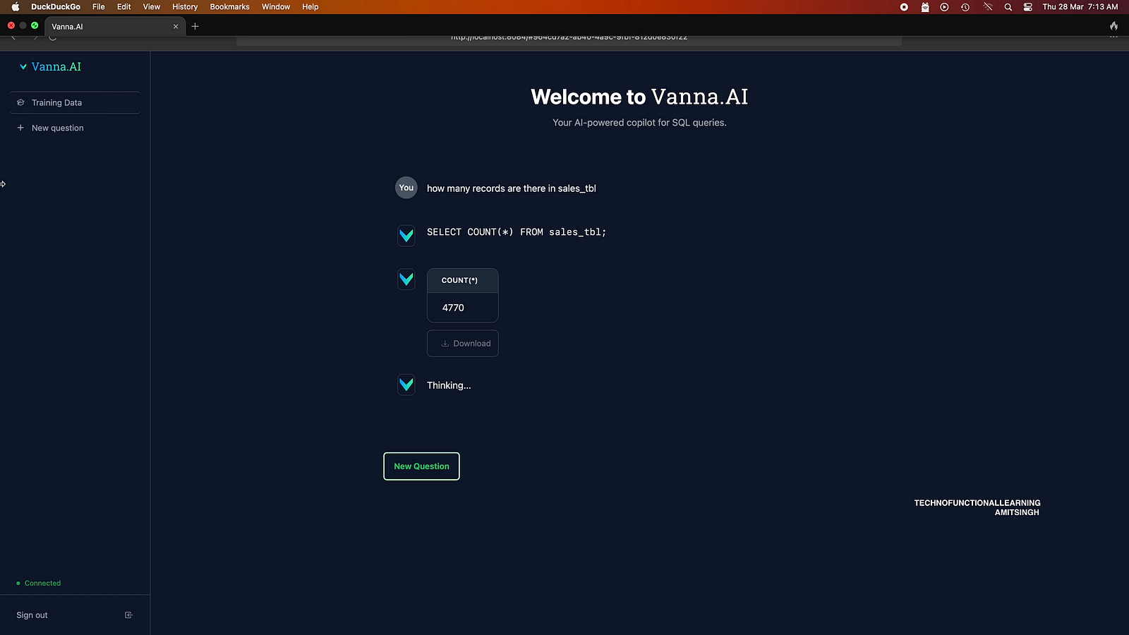Click the plus icon for New question
This screenshot has height=635, width=1129.
coord(20,128)
